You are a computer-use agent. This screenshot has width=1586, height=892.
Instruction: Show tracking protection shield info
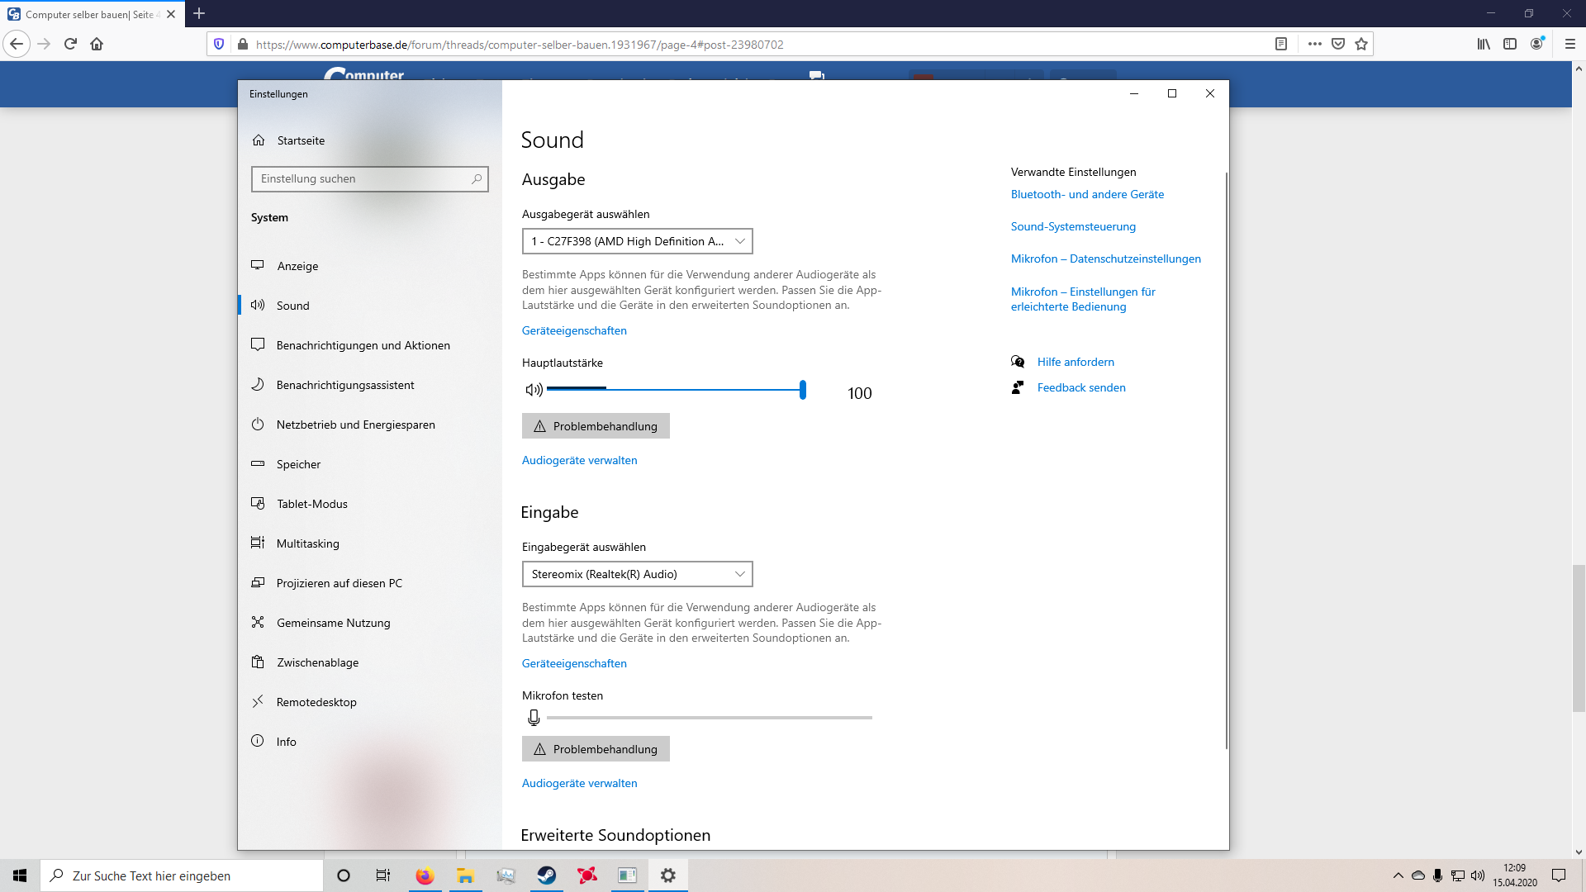point(219,44)
